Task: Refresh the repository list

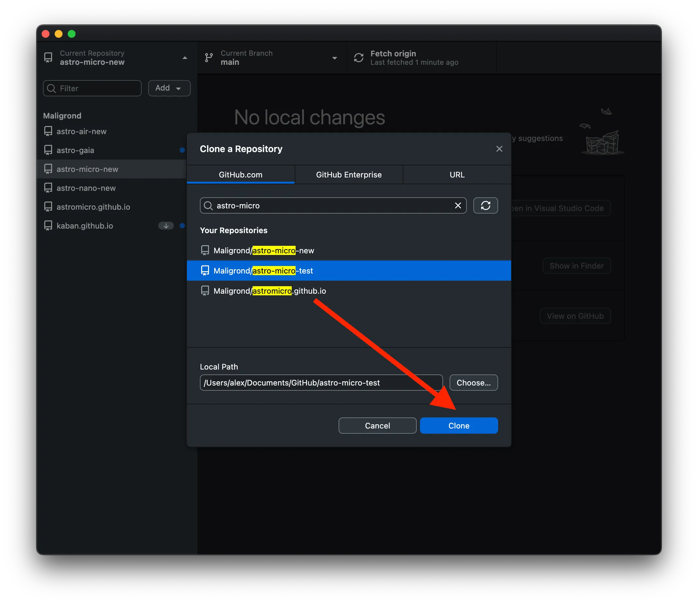Action: tap(485, 205)
